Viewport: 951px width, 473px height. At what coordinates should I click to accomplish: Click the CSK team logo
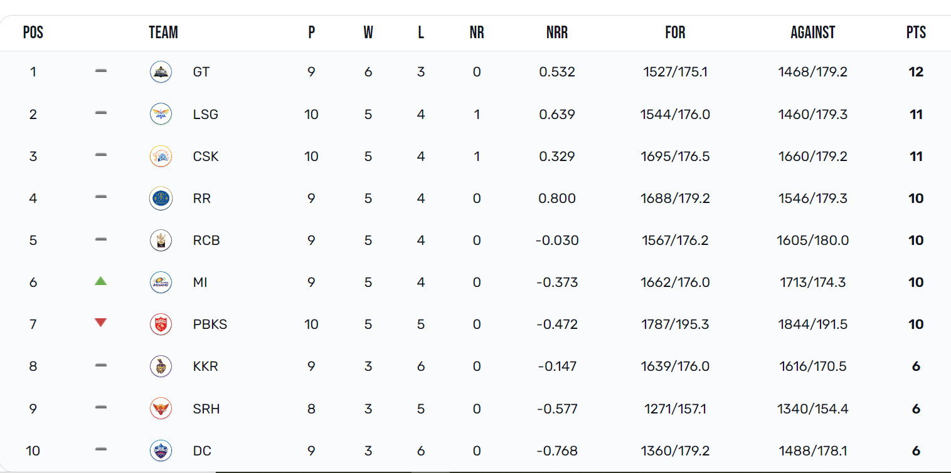coord(161,156)
